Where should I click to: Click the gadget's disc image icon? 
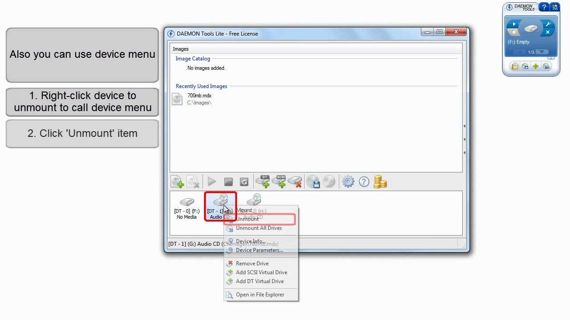525,66
